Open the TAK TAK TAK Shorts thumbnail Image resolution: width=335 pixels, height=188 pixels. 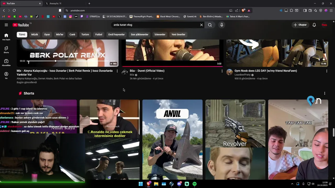298,139
